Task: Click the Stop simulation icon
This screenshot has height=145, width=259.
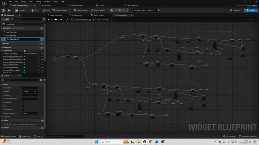Action: (120, 10)
